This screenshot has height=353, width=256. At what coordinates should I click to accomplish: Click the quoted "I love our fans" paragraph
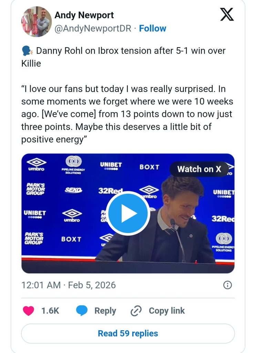tap(127, 114)
